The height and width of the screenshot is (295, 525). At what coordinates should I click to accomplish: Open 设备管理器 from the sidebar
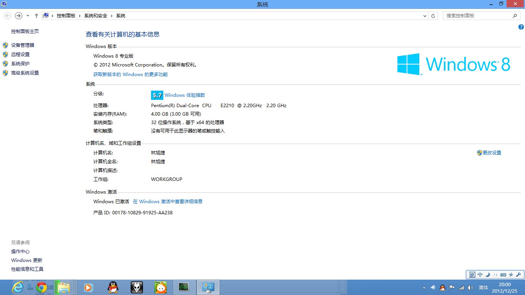pos(23,45)
